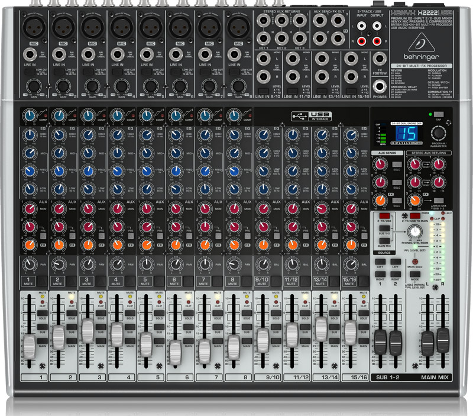Toggle the aux send 1 SOLO button

397,165
